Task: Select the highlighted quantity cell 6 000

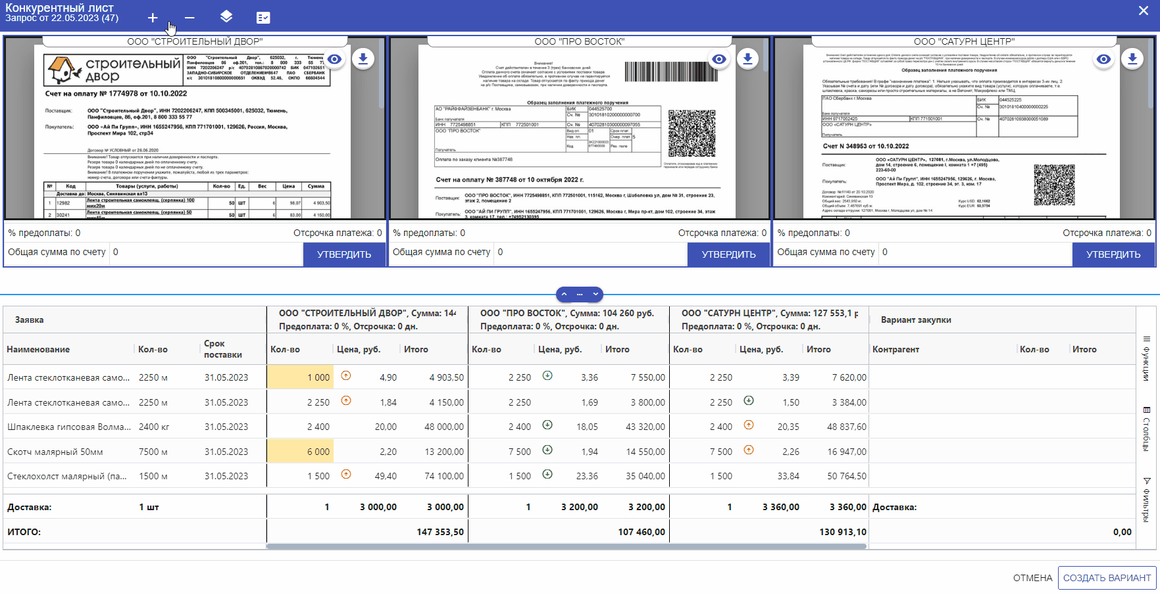Action: pos(300,452)
